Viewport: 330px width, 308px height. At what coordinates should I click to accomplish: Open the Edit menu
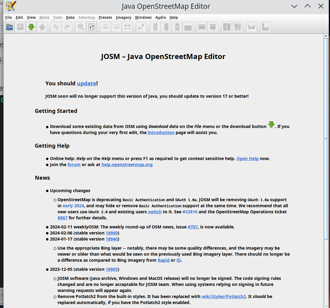19,18
